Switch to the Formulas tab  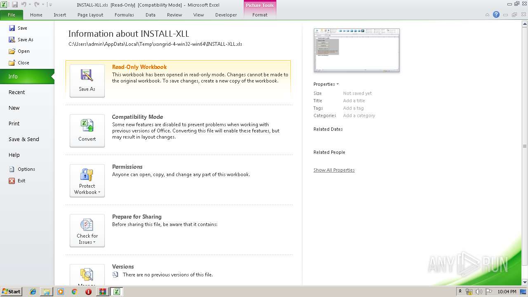pos(124,15)
